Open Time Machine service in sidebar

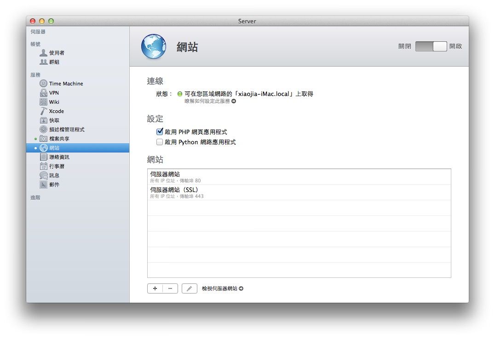click(x=66, y=84)
